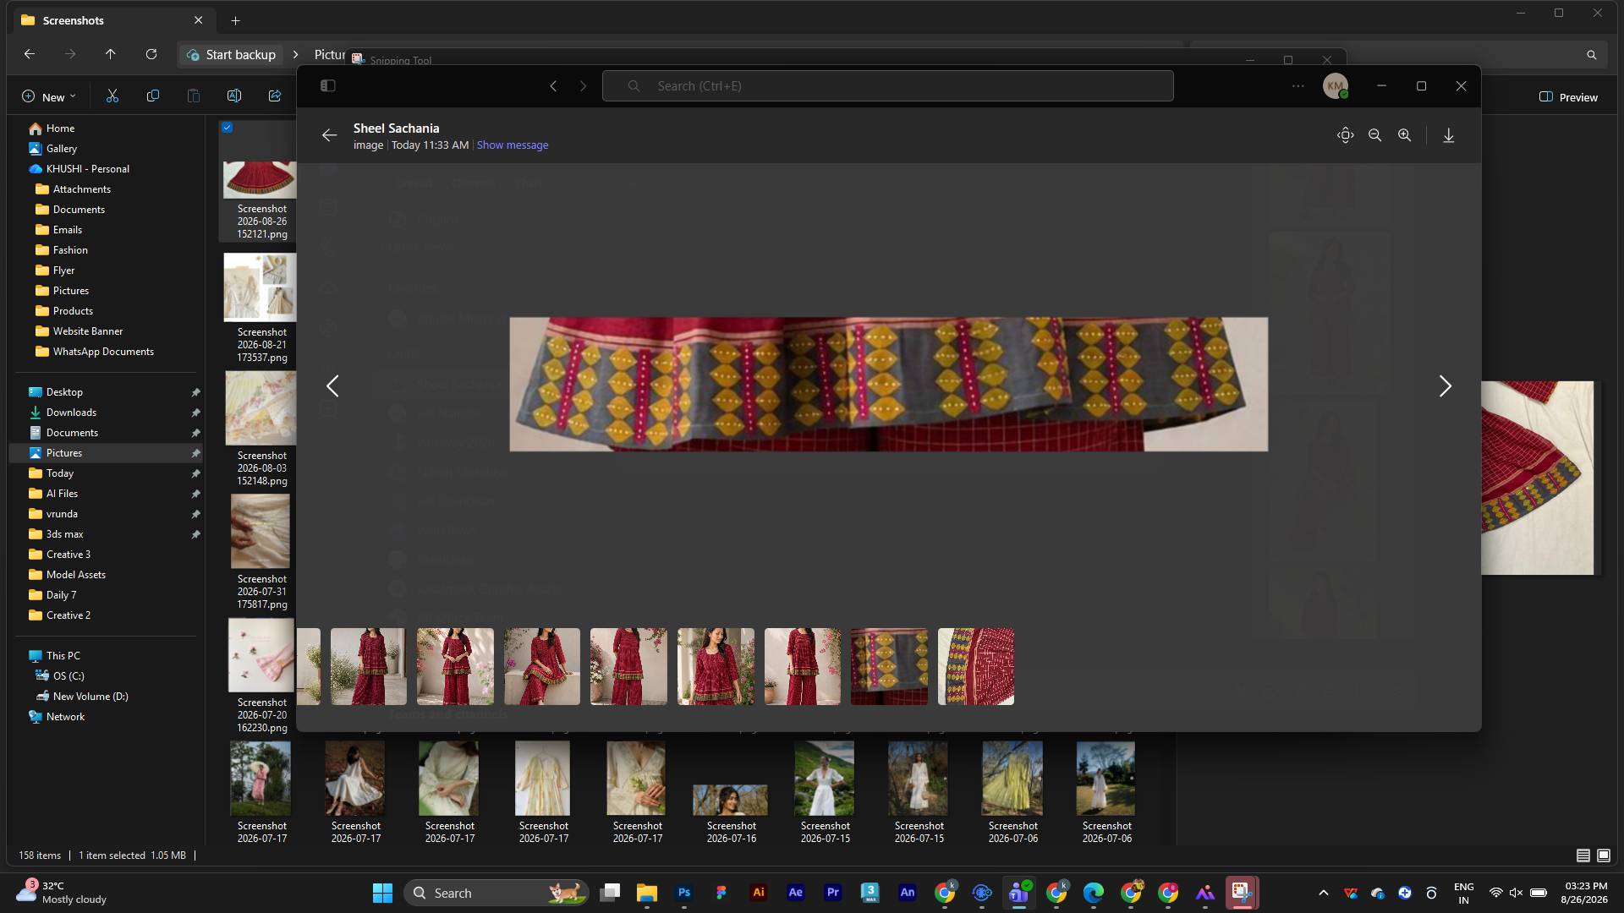Show hidden icons in system tray
Screen dimensions: 1624x913
1323,893
